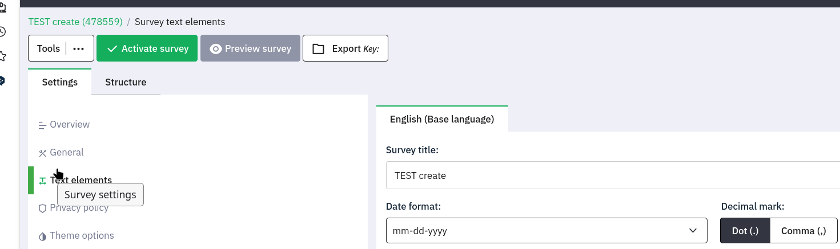Click the Survey title input field
This screenshot has height=249, width=840.
611,175
